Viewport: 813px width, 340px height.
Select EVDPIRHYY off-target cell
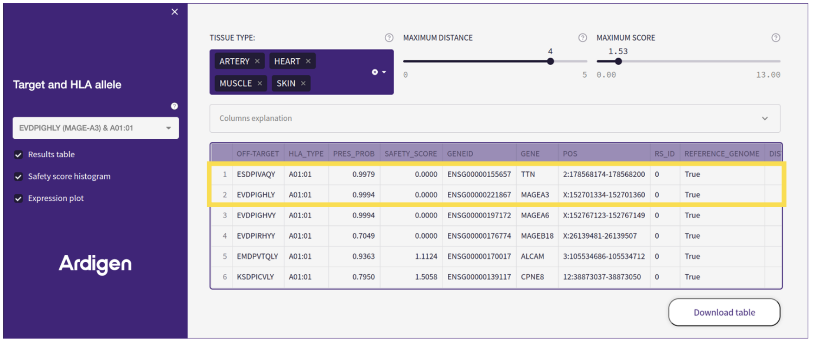[x=258, y=236]
